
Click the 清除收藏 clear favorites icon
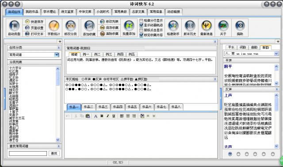[x=102, y=34]
